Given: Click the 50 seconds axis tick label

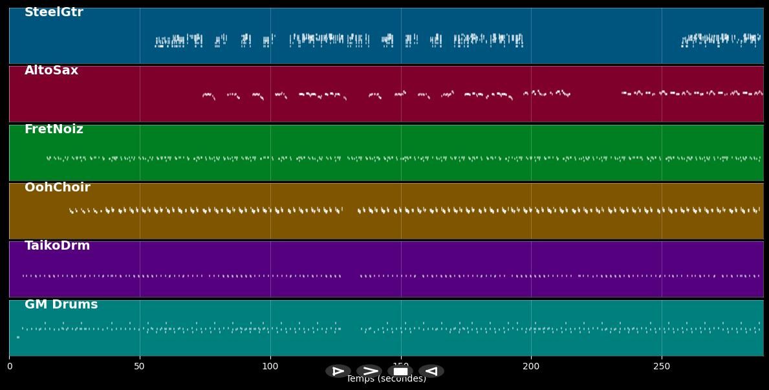Looking at the screenshot, I should [140, 367].
